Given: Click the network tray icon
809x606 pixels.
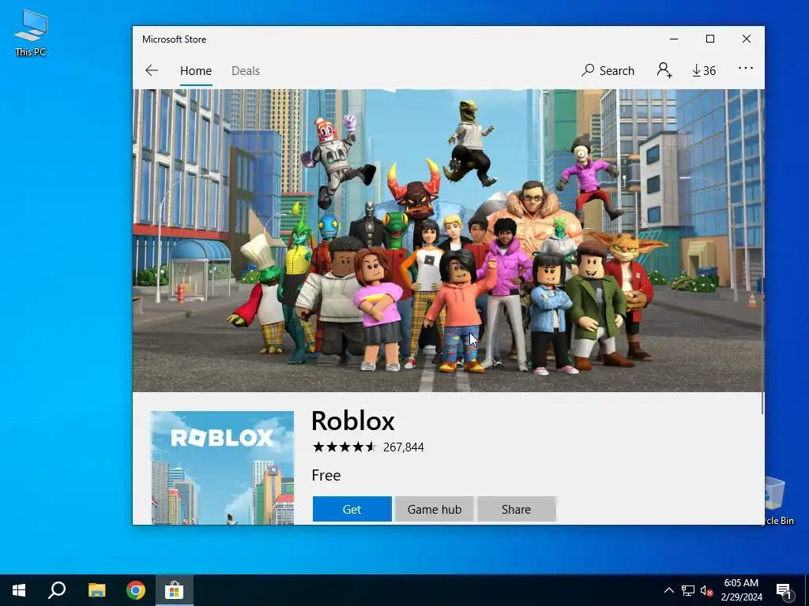Looking at the screenshot, I should pyautogui.click(x=688, y=590).
